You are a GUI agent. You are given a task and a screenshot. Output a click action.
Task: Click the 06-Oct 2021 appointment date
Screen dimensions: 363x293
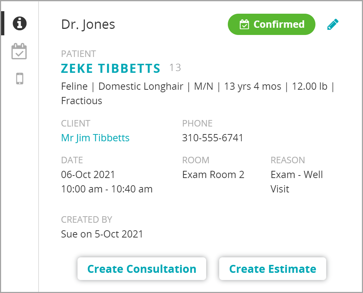[88, 175]
